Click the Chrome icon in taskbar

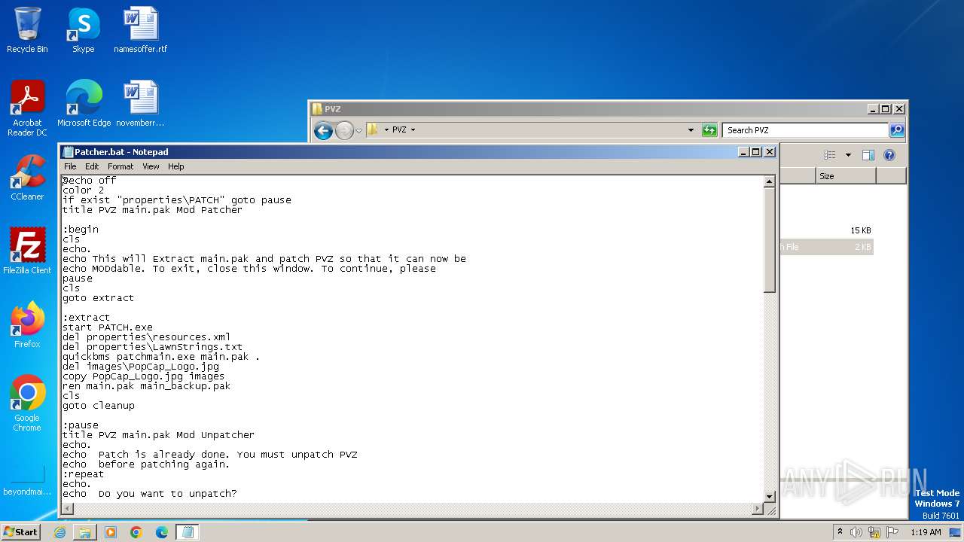136,532
